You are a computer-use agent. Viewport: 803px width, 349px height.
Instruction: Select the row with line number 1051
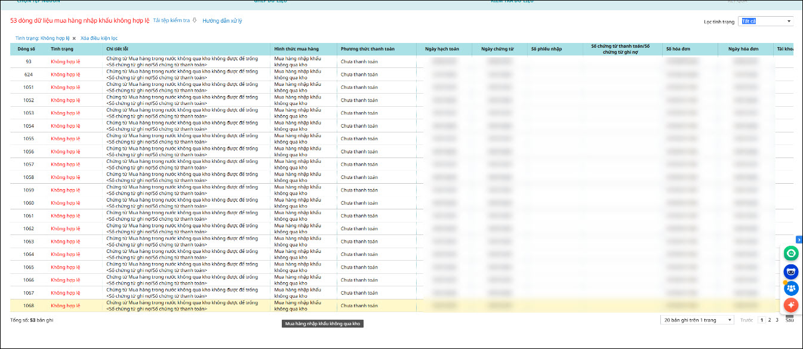[x=29, y=87]
